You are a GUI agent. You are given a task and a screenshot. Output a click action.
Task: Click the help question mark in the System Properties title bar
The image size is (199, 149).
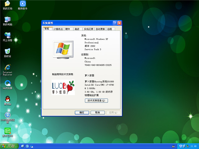point(115,23)
